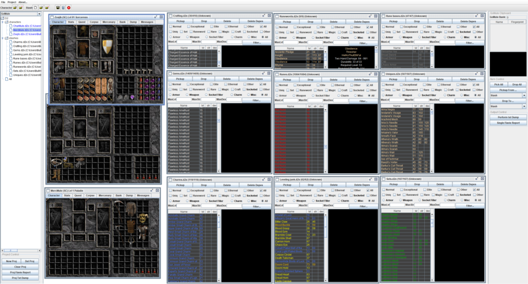Select the key in Zoajb's inventory

point(110,98)
